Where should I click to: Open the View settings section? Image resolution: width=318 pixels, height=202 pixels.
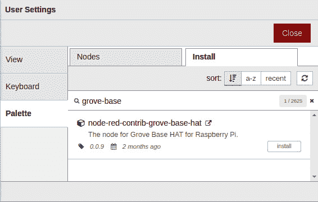tap(34, 60)
